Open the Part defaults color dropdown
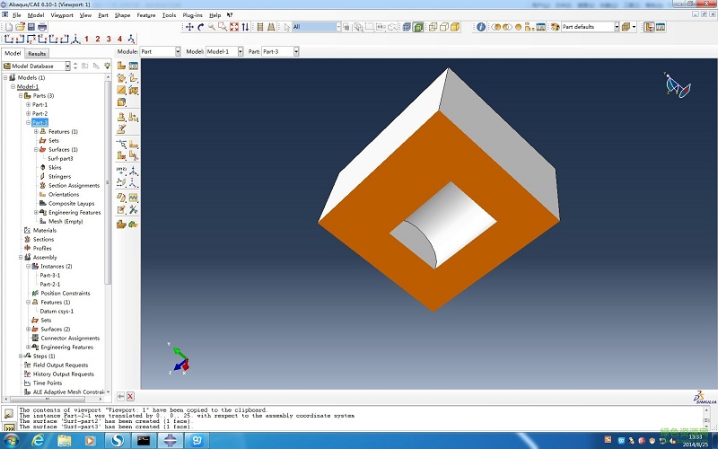 617,27
